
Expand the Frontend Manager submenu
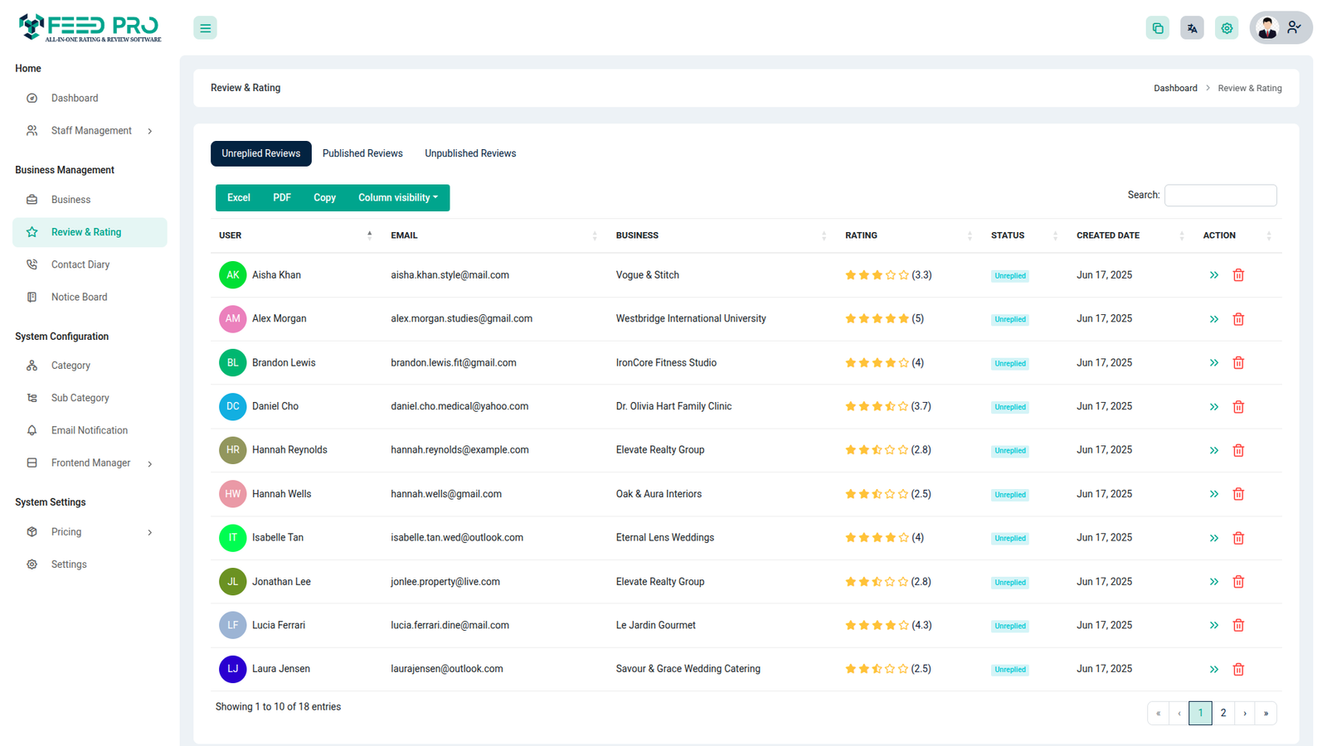tap(90, 463)
